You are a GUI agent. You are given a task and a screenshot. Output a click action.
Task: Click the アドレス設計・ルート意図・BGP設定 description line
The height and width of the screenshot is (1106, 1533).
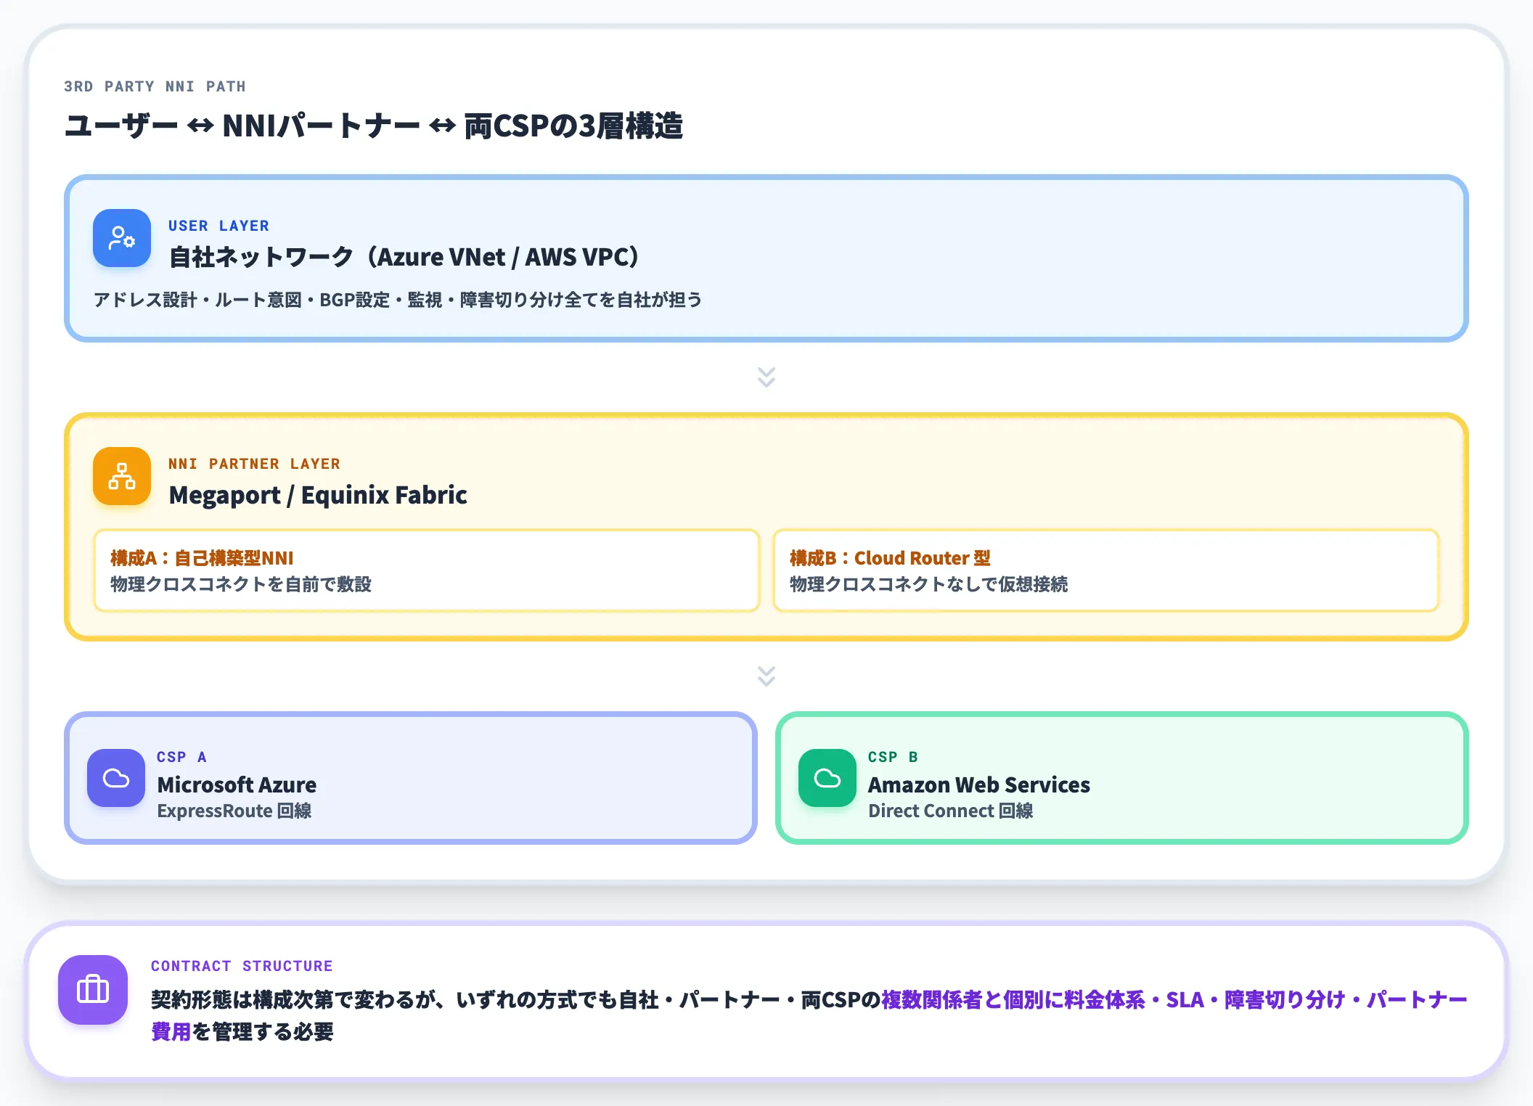click(x=398, y=300)
